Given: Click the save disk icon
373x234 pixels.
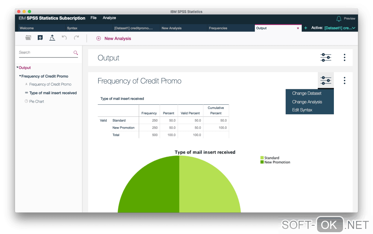Looking at the screenshot, I should [40, 38].
